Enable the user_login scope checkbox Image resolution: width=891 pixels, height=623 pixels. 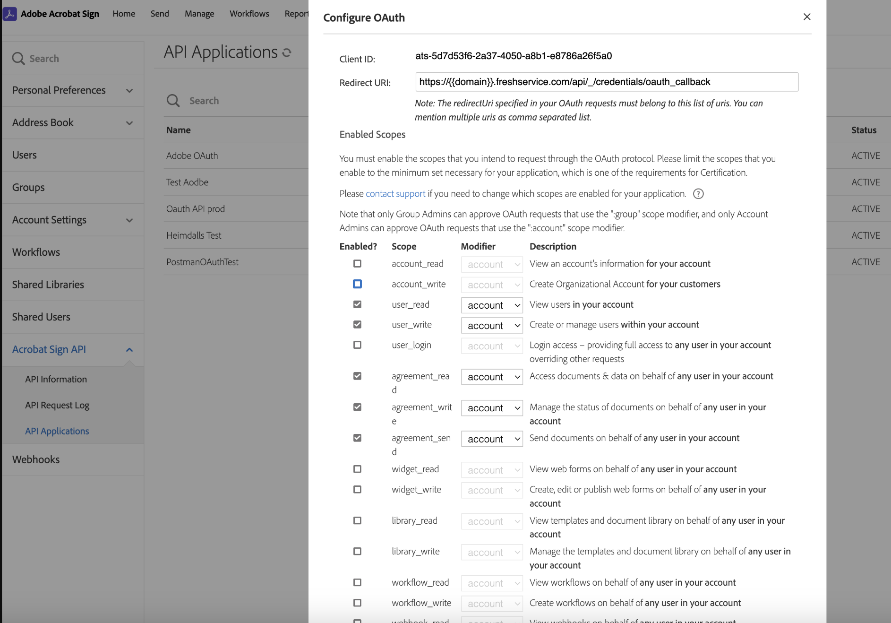(357, 345)
